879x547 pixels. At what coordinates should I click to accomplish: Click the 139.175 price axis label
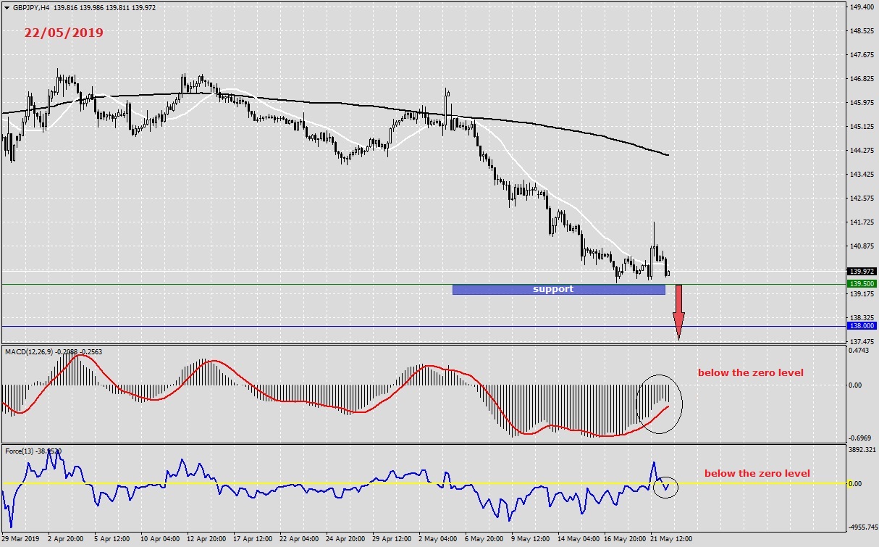click(x=861, y=293)
